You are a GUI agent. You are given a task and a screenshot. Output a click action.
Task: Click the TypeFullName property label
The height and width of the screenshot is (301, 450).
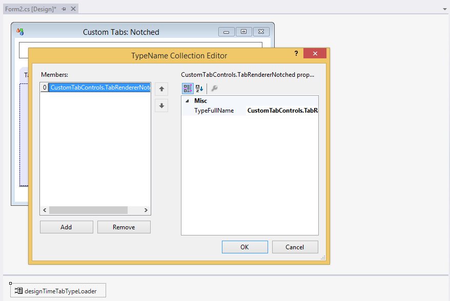point(214,111)
